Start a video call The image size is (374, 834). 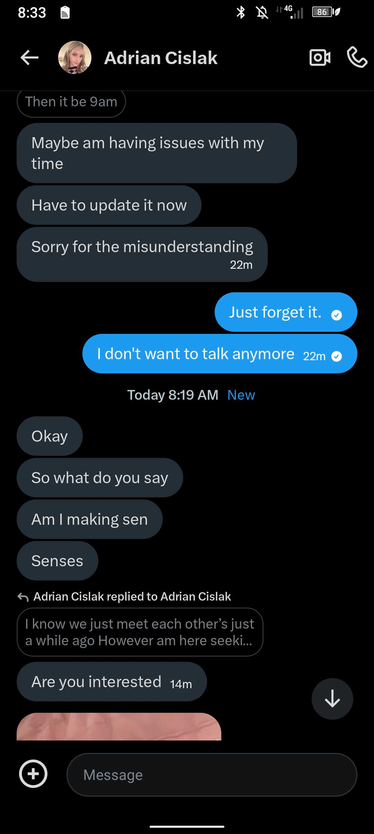[320, 57]
